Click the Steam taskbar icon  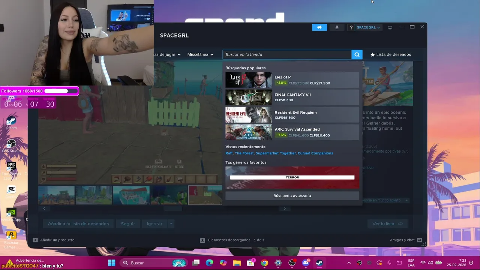pos(319,263)
